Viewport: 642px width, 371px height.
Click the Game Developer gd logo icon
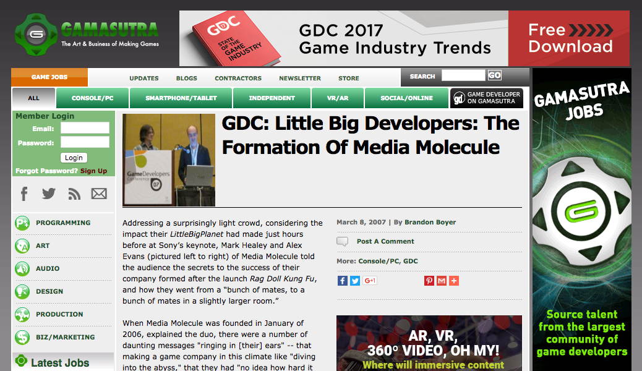(x=459, y=98)
